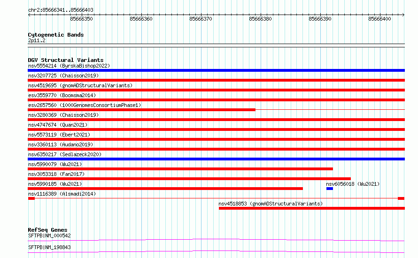The width and height of the screenshot is (418, 258).
Task: Open variant nsv4518853 (gnomADStructuralVariants) label
Action: [271, 204]
